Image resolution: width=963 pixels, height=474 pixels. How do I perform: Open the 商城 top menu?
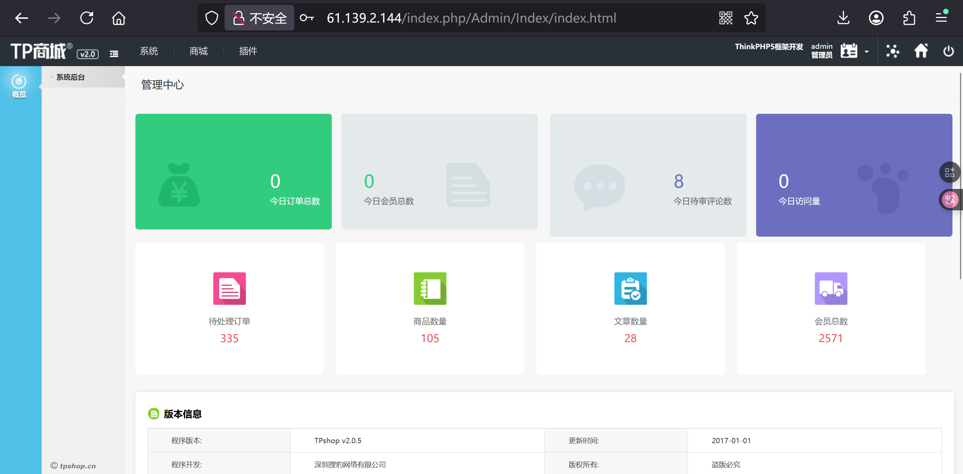199,51
